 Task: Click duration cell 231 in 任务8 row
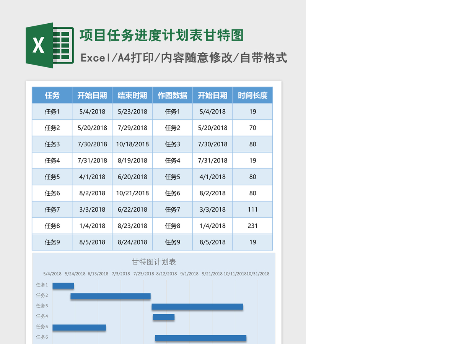tap(252, 226)
